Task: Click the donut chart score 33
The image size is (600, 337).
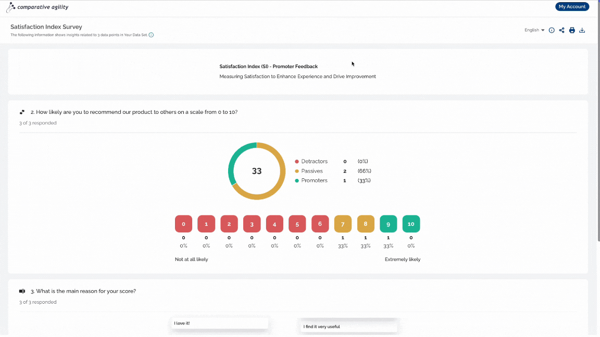Action: [x=257, y=171]
